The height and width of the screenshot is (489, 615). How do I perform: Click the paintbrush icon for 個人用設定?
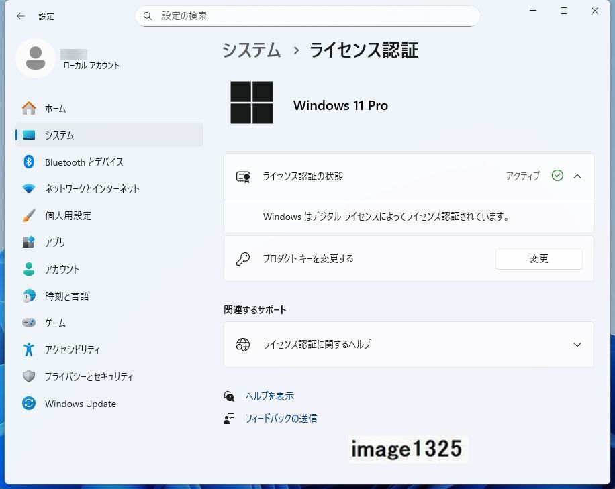coord(29,215)
